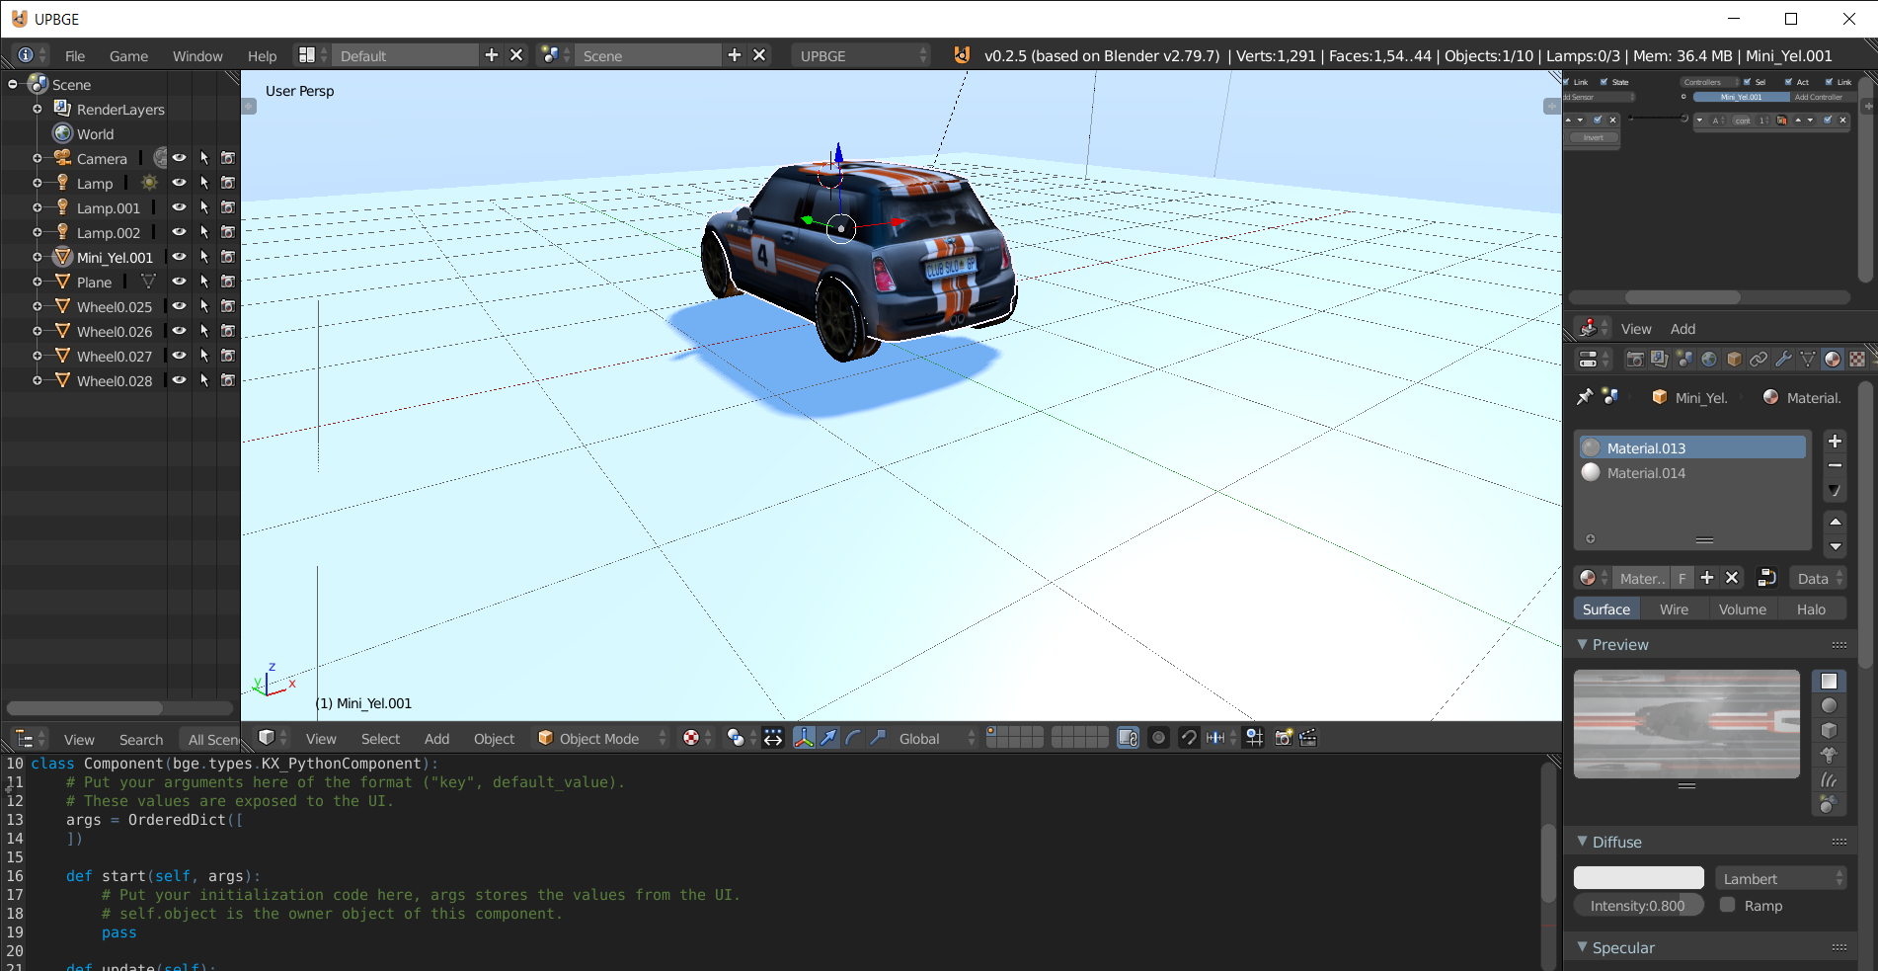This screenshot has height=971, width=1878.
Task: Click the OpenGL render animation clapper icon
Action: [x=1307, y=738]
